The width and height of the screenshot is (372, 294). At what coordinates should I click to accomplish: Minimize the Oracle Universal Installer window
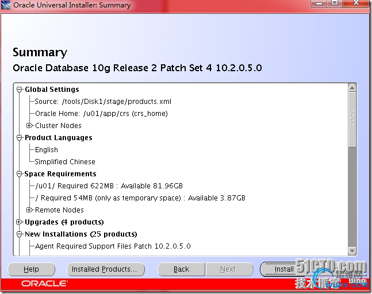tap(319, 3)
